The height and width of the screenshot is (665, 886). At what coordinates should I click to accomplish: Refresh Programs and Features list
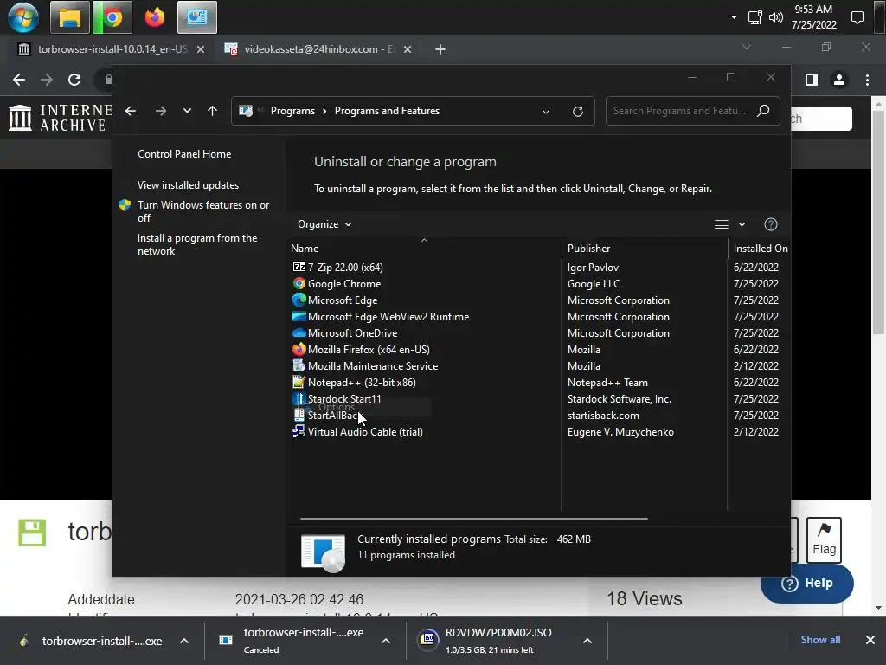[x=577, y=112]
